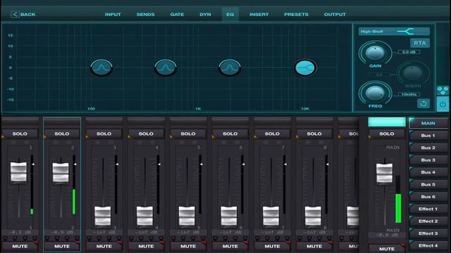
Task: Switch to the DYN tab
Action: (x=205, y=14)
